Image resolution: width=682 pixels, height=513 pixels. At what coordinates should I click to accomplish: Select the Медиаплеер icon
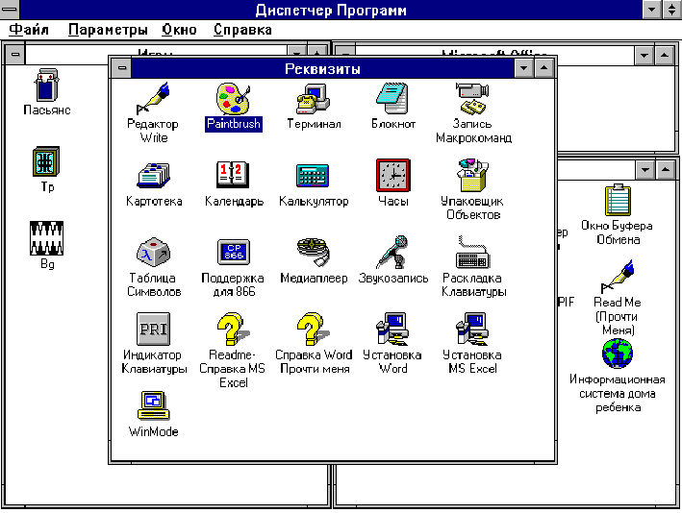point(314,252)
